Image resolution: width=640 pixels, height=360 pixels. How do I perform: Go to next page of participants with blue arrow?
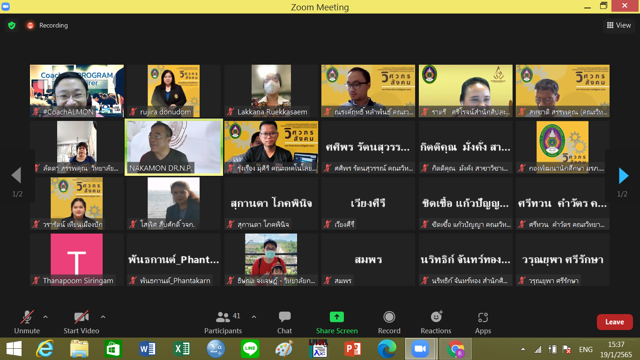click(x=623, y=175)
